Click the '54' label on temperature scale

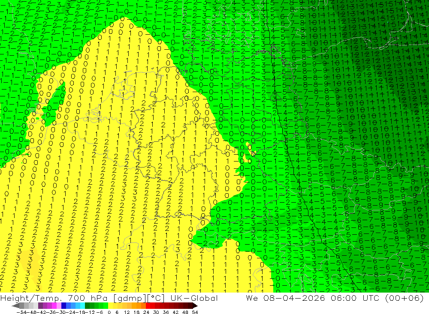[x=195, y=312]
